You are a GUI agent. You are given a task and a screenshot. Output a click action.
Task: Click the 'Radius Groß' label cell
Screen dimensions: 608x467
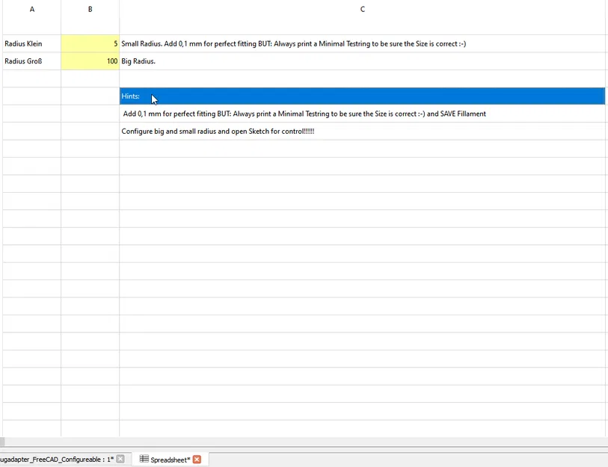pos(32,61)
